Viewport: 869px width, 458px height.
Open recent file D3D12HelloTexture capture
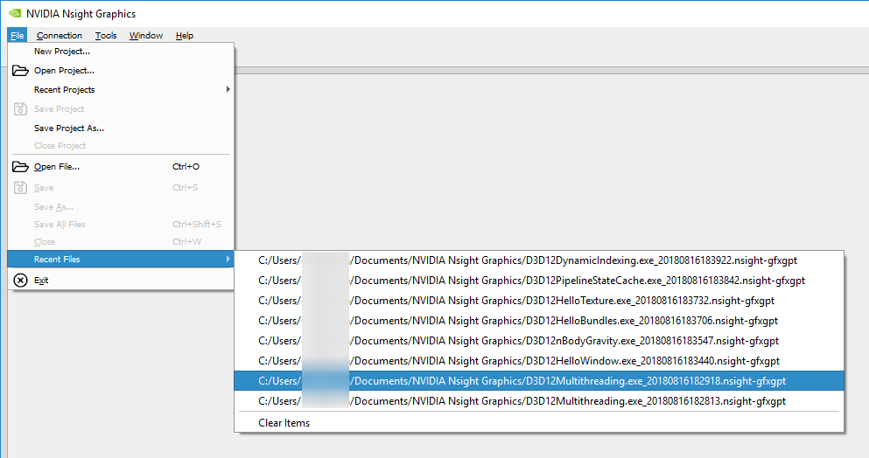pos(515,301)
